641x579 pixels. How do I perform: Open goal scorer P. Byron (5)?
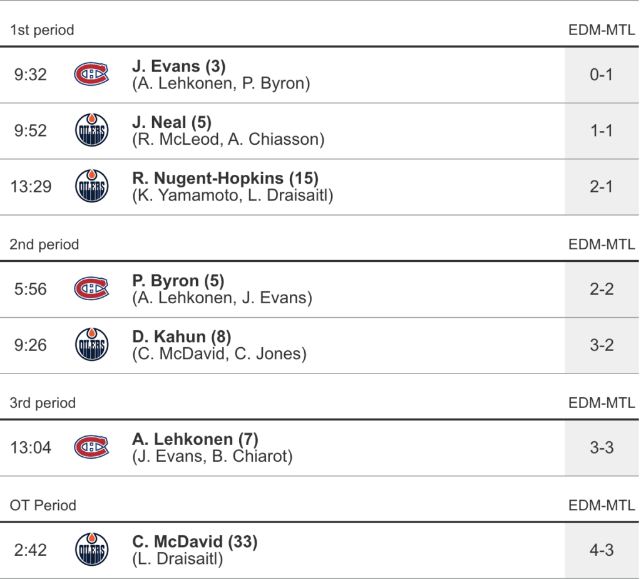pos(178,281)
